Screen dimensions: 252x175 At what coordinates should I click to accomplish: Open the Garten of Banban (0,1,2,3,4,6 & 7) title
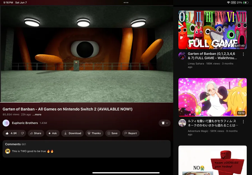point(212,56)
